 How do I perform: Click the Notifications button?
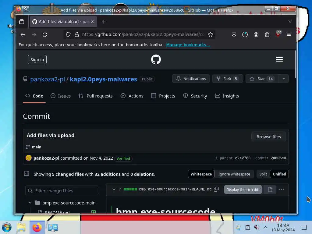point(191,79)
